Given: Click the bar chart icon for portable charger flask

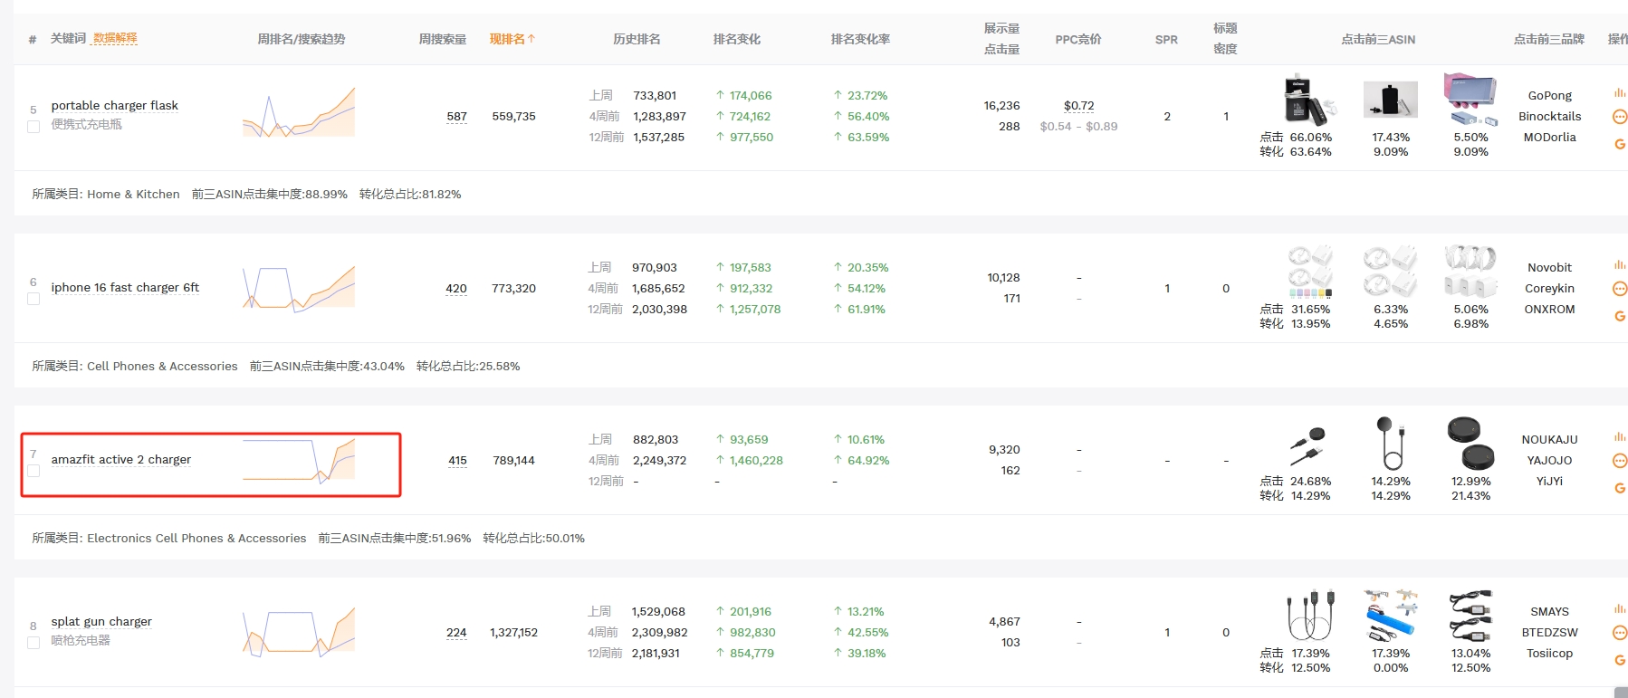Looking at the screenshot, I should point(1619,92).
